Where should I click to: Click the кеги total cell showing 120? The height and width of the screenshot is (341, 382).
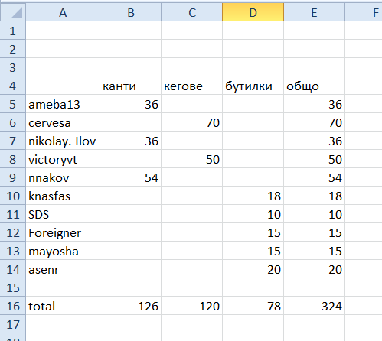click(192, 306)
